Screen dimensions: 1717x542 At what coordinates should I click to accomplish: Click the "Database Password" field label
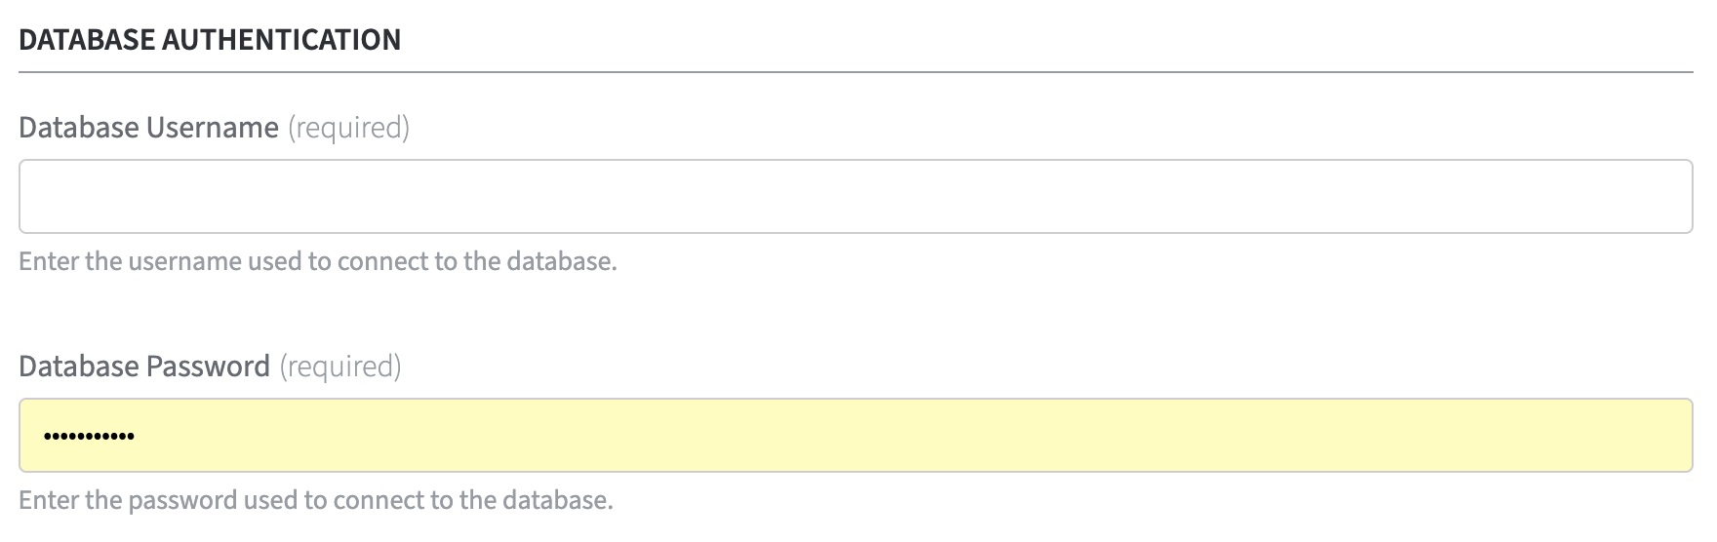click(x=143, y=367)
